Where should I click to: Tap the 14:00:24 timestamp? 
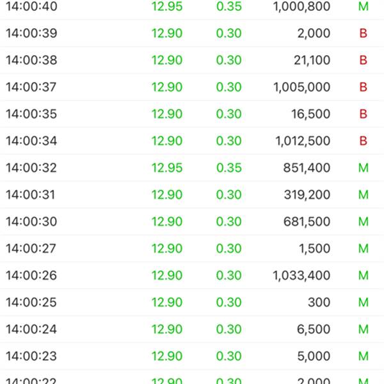click(x=31, y=329)
